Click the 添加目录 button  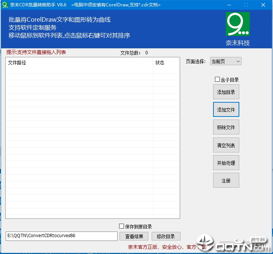[226, 92]
